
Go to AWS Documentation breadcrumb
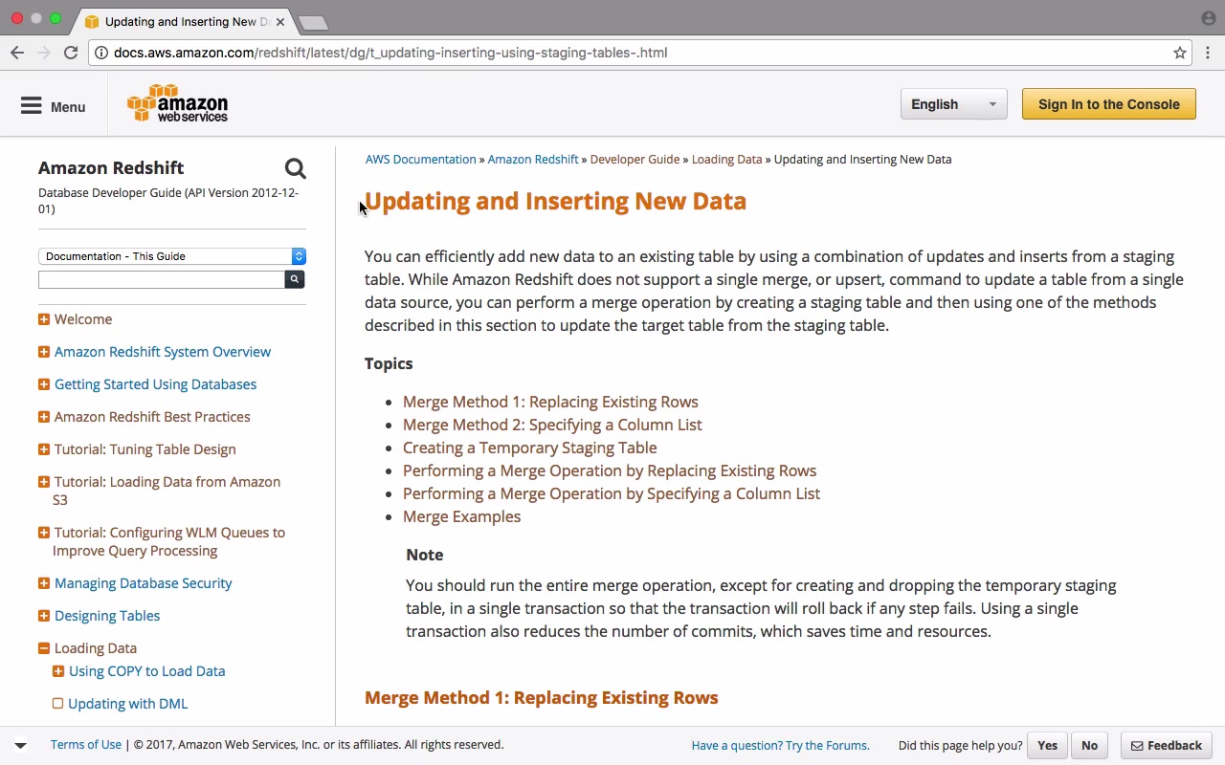click(420, 160)
